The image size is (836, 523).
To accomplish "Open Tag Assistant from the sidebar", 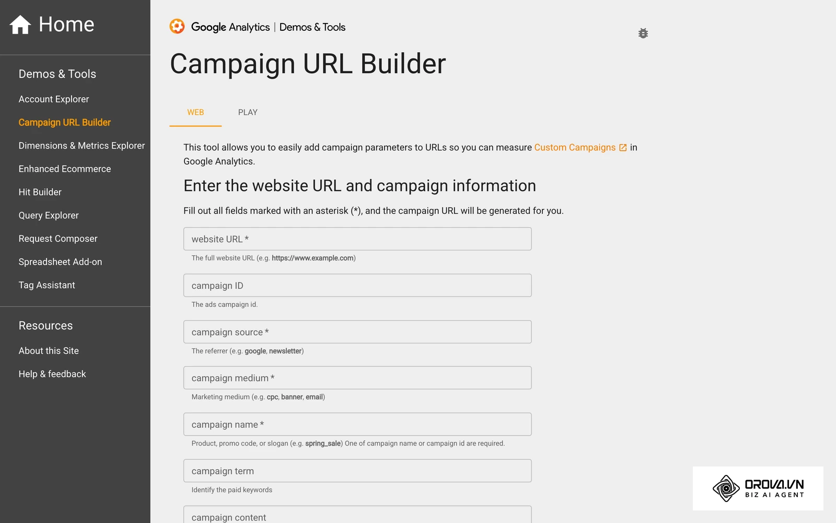I will [47, 286].
